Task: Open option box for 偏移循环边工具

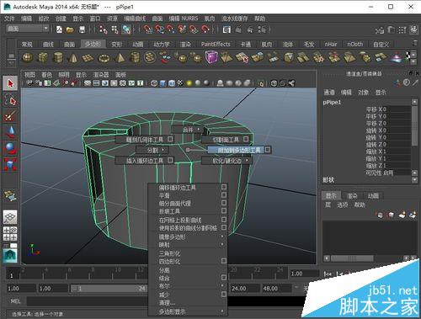Action: click(224, 187)
